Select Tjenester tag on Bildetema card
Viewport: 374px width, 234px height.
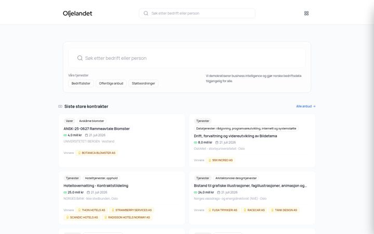pyautogui.click(x=203, y=121)
